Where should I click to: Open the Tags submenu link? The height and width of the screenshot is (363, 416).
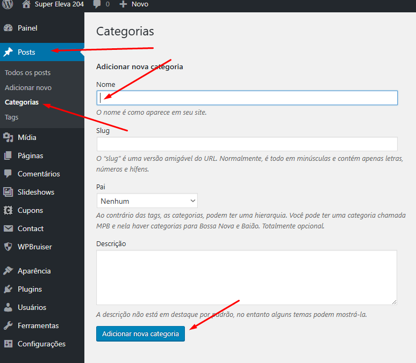[11, 117]
